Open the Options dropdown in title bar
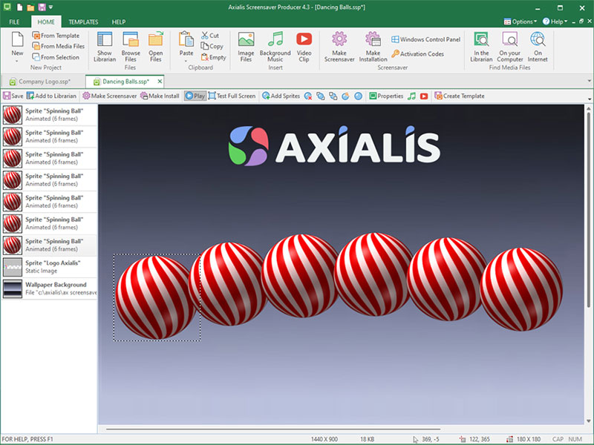The height and width of the screenshot is (445, 594). pos(524,22)
